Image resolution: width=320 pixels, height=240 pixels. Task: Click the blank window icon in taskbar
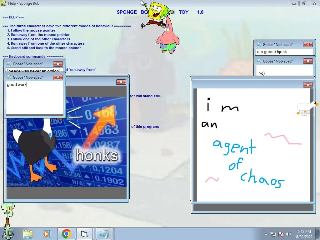pyautogui.click(x=84, y=234)
